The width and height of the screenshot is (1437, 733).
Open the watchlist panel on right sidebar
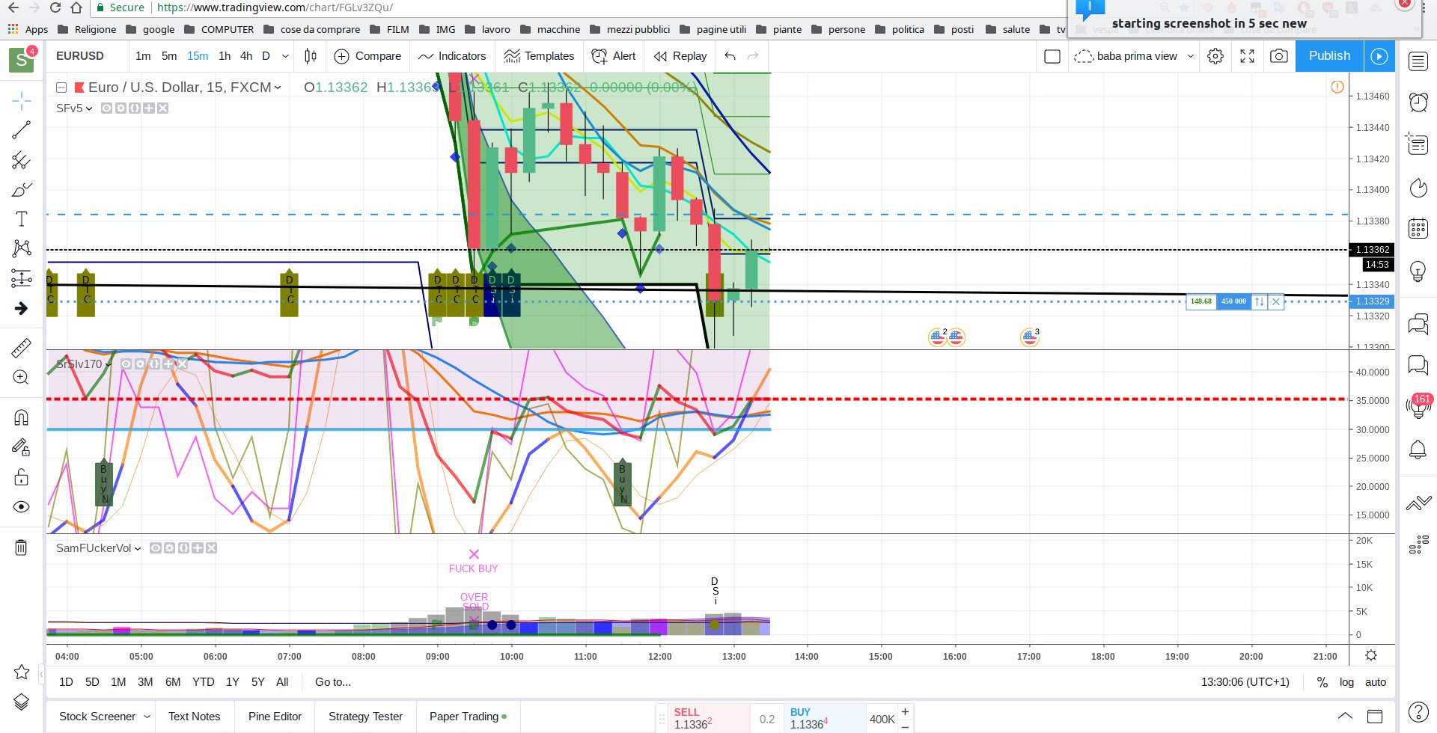1418,61
